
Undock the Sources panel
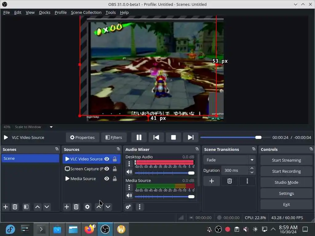click(118, 149)
